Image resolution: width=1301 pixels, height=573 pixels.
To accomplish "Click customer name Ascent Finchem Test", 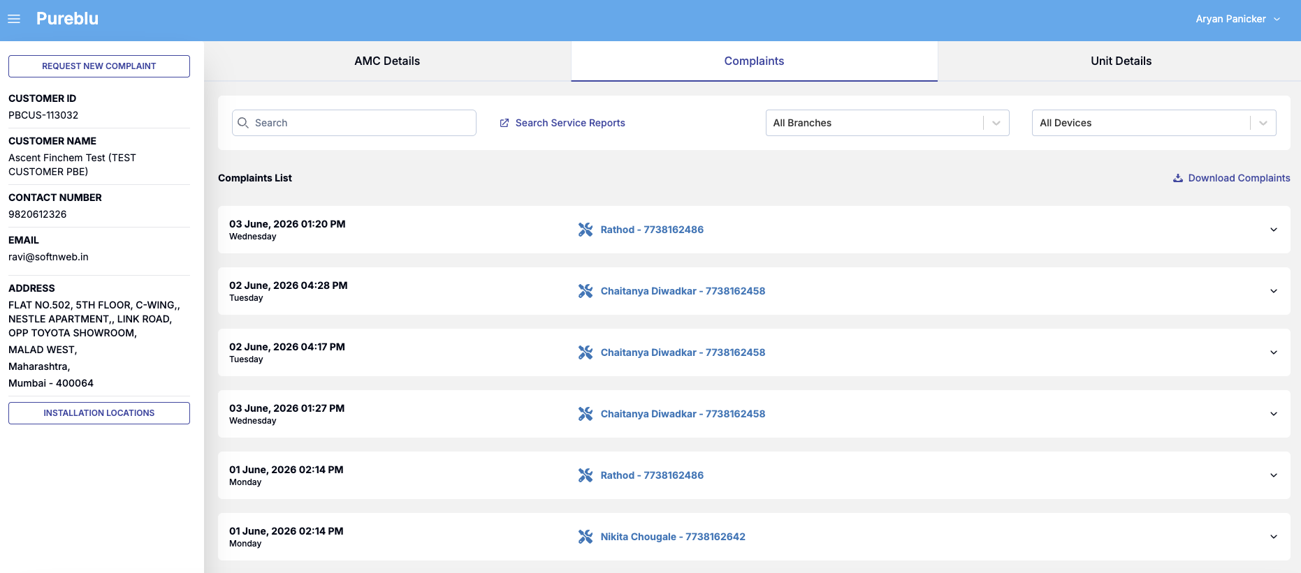I will 72,165.
